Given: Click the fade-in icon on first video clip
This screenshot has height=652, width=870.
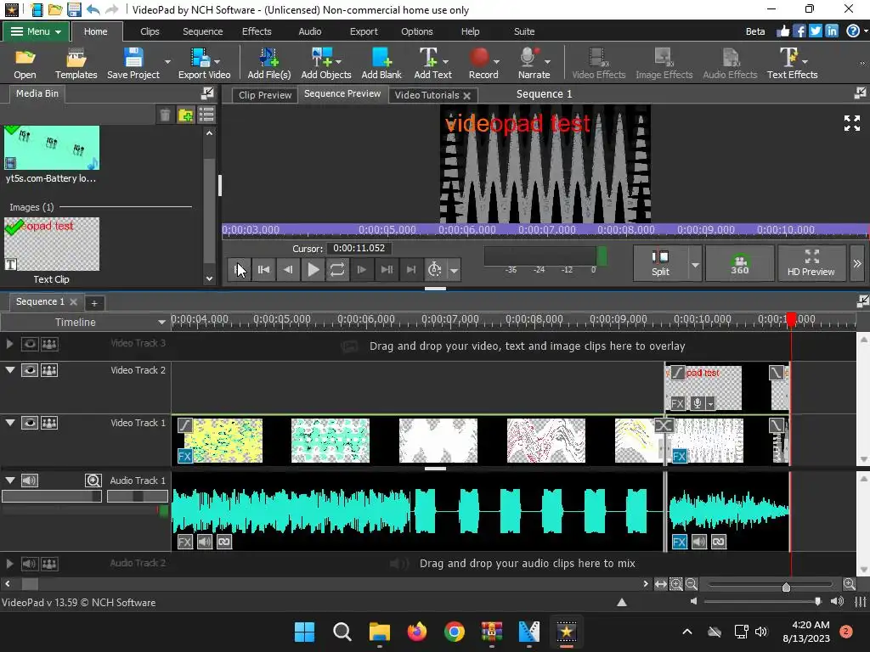Looking at the screenshot, I should click(184, 425).
